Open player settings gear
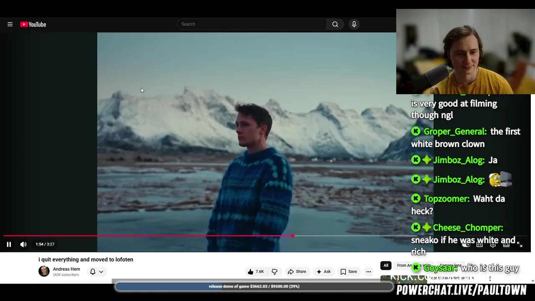The height and width of the screenshot is (301, 535). coord(493,245)
